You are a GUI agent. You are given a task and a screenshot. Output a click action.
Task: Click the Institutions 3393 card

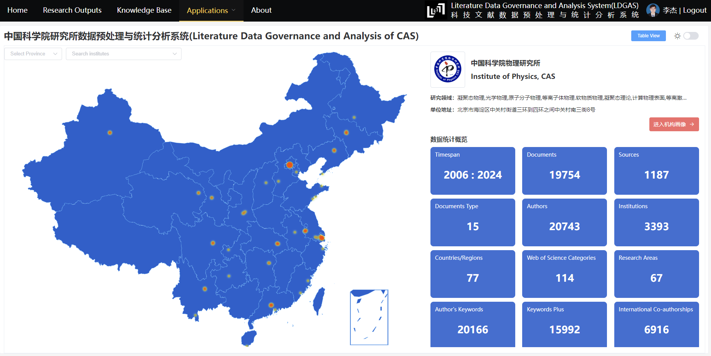click(656, 222)
